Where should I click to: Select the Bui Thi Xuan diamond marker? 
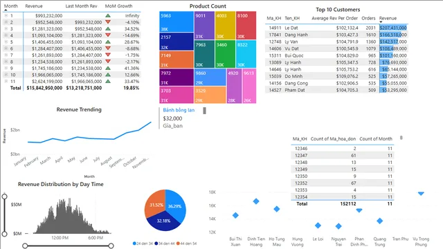[235, 215]
